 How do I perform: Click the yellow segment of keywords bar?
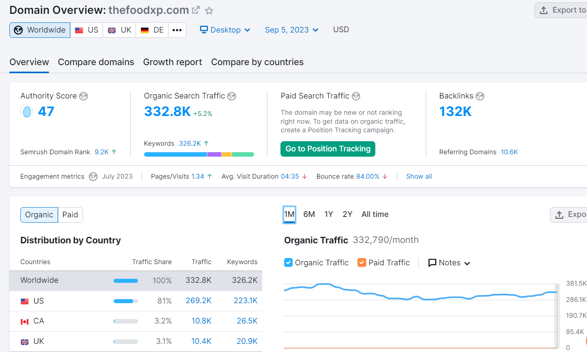[227, 155]
